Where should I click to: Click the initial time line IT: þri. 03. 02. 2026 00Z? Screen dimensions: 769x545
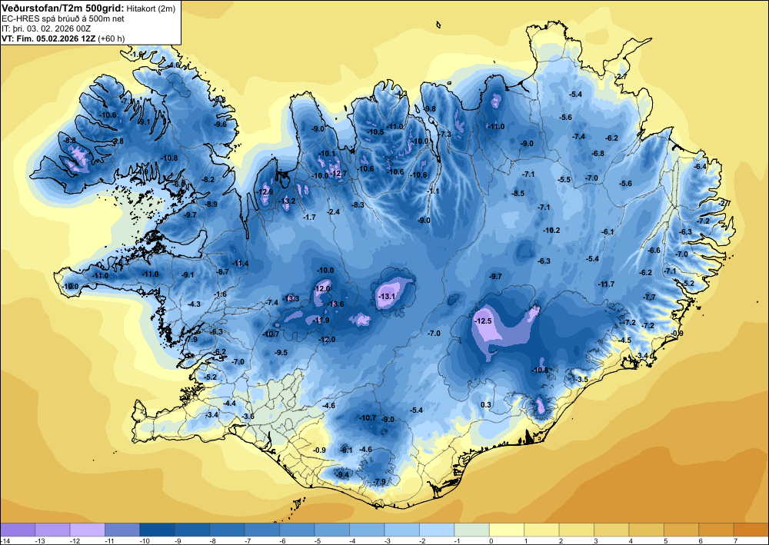[x=46, y=28]
